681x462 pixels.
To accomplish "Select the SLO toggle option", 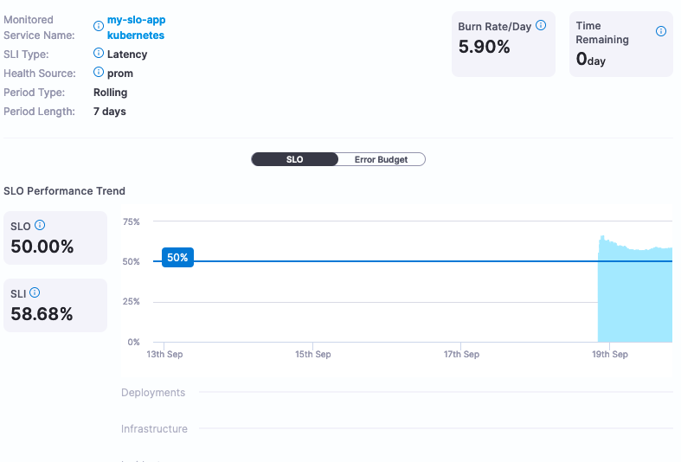I will [294, 160].
